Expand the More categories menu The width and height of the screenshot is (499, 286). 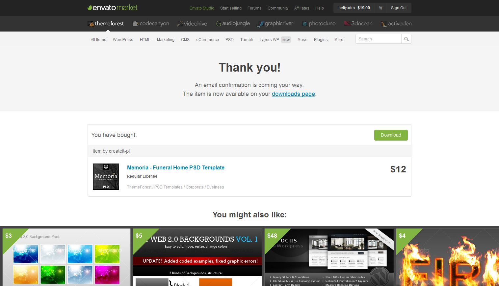(x=339, y=40)
